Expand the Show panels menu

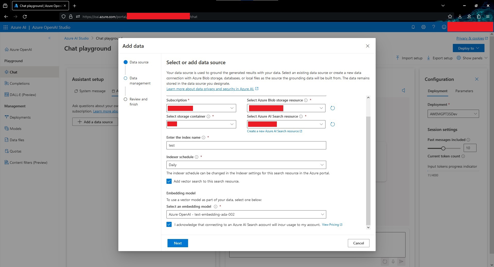[472, 58]
